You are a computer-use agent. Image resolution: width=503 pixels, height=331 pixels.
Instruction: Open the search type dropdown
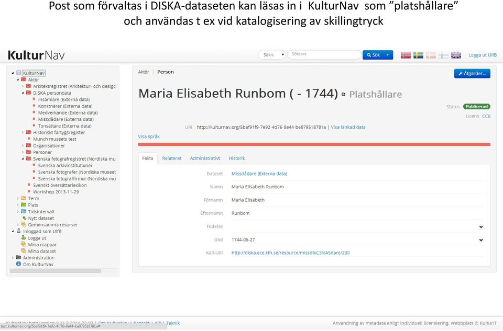(x=271, y=55)
